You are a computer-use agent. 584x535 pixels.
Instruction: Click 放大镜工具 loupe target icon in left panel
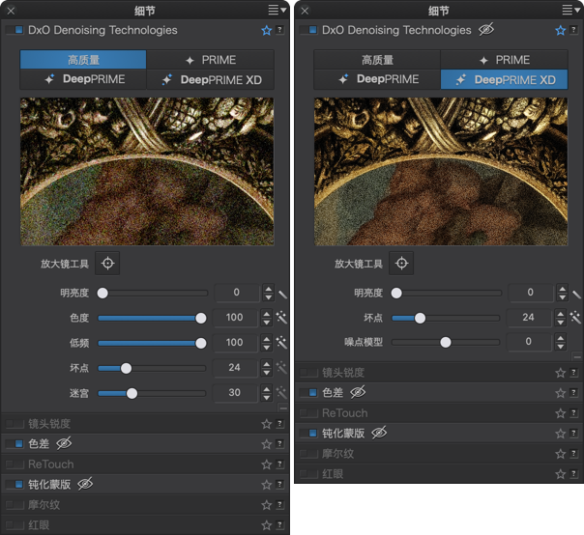click(107, 264)
